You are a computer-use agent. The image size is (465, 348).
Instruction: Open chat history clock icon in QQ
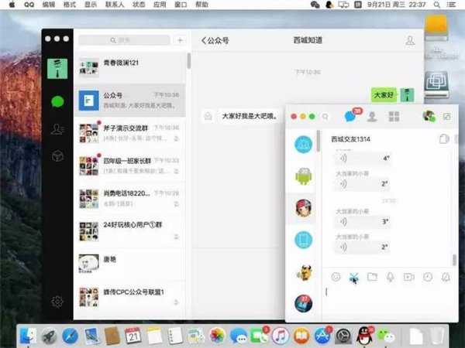[x=427, y=276]
